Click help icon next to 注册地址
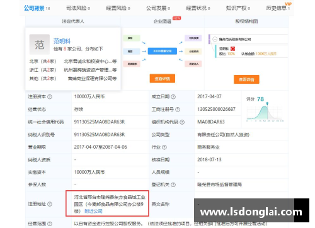This screenshot has width=315, height=228. coord(50,204)
